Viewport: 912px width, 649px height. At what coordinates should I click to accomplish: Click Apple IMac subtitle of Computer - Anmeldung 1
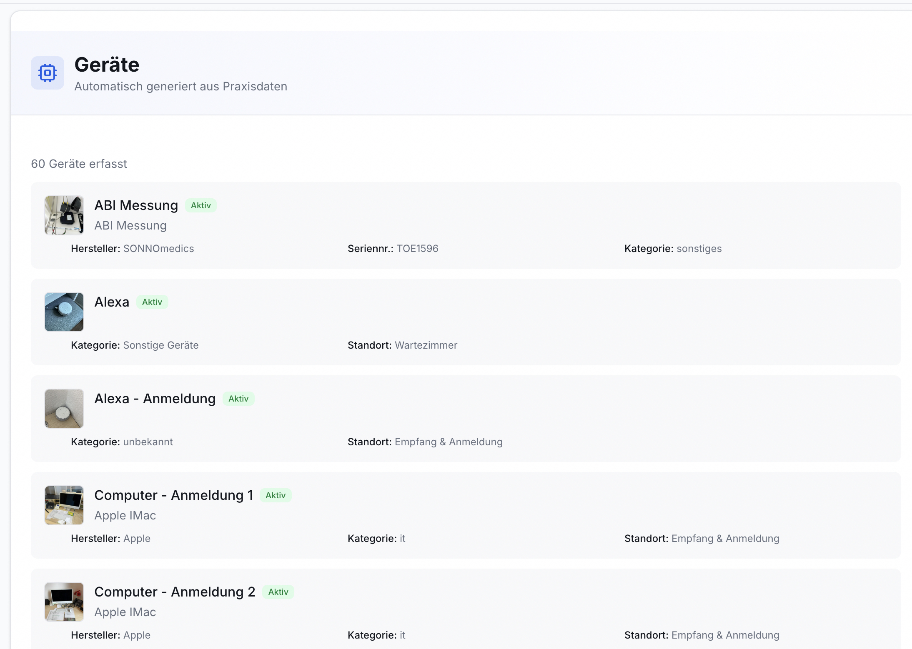[x=125, y=515]
